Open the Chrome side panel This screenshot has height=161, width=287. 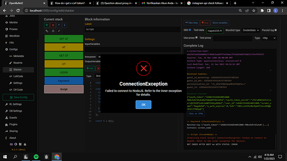click(269, 11)
